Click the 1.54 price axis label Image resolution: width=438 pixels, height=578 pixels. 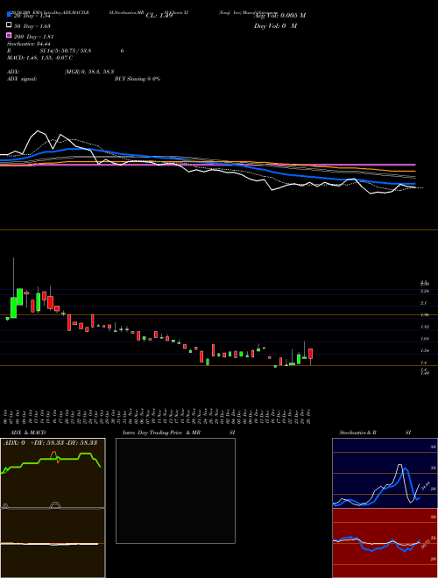425,350
